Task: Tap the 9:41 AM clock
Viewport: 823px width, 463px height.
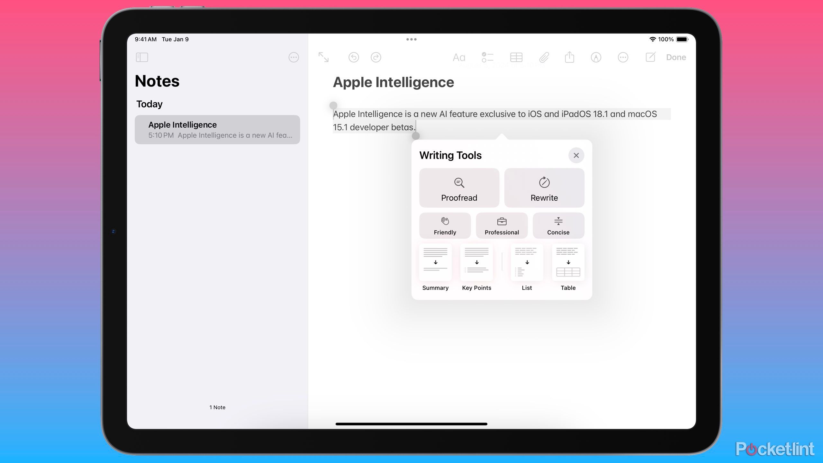Action: click(146, 39)
